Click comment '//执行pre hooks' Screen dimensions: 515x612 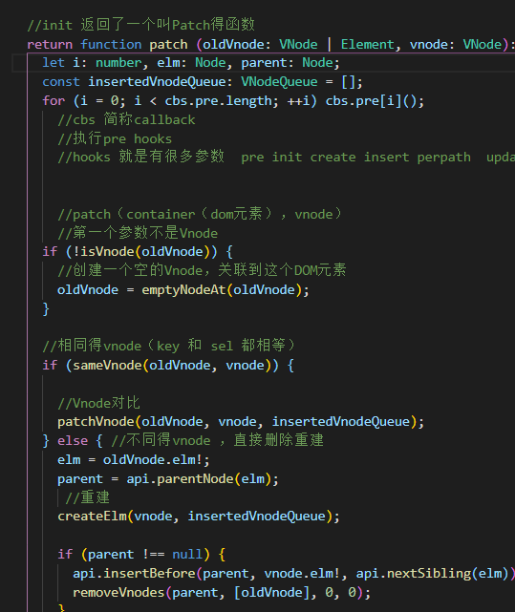pos(115,139)
